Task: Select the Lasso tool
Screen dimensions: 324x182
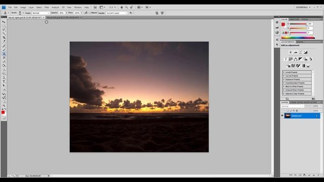Action: [4, 30]
